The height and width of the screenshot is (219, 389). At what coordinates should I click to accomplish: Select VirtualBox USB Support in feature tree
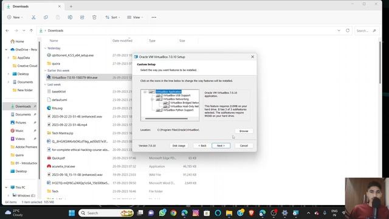[x=177, y=96]
